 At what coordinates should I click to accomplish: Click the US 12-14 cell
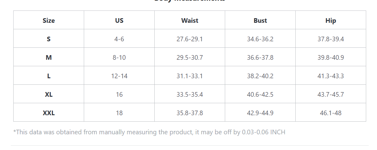point(119,76)
